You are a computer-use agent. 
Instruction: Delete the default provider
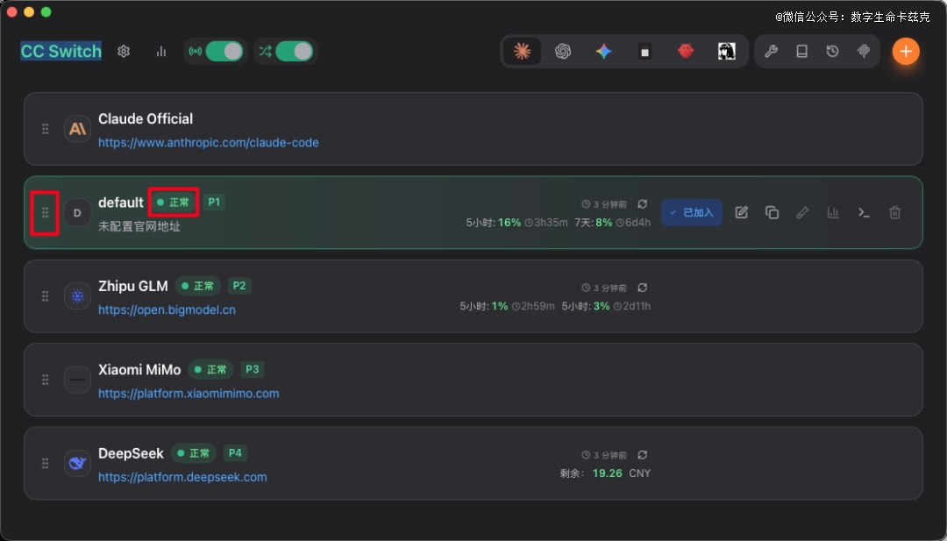(x=894, y=212)
